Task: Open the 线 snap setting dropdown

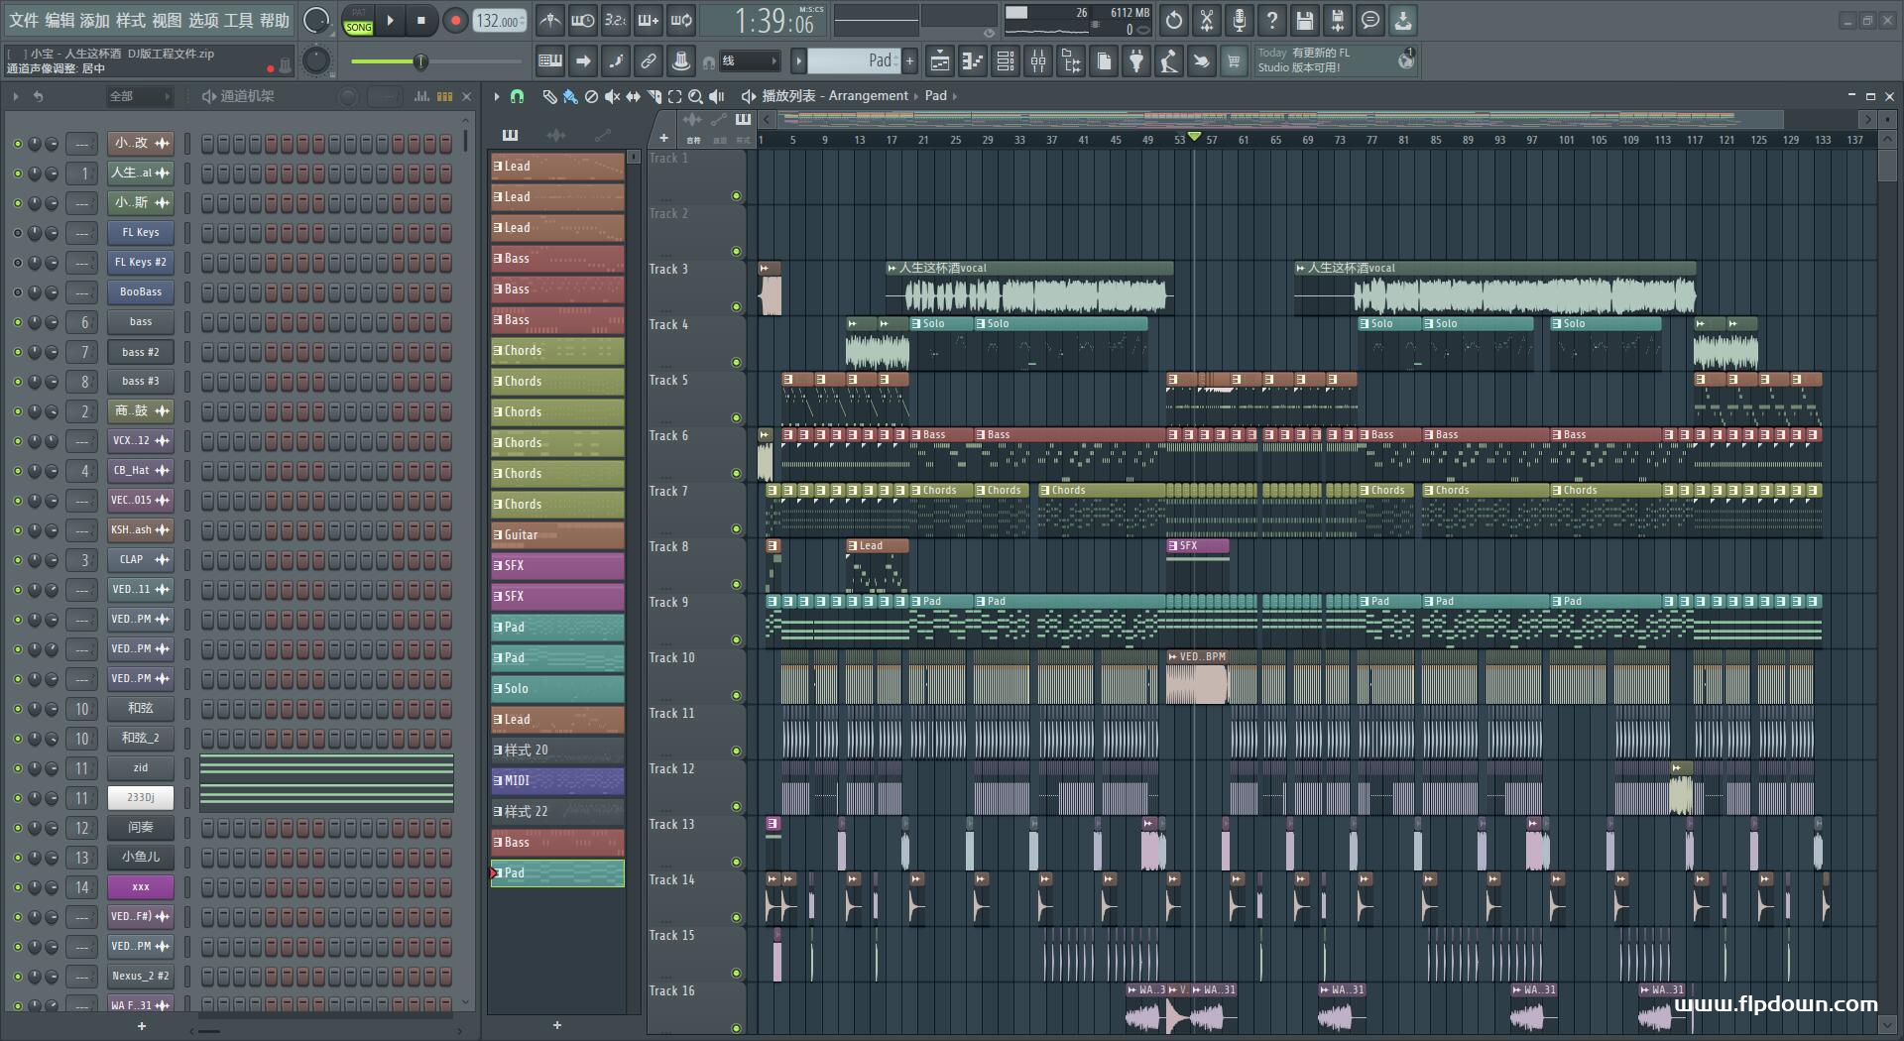Action: 749,61
